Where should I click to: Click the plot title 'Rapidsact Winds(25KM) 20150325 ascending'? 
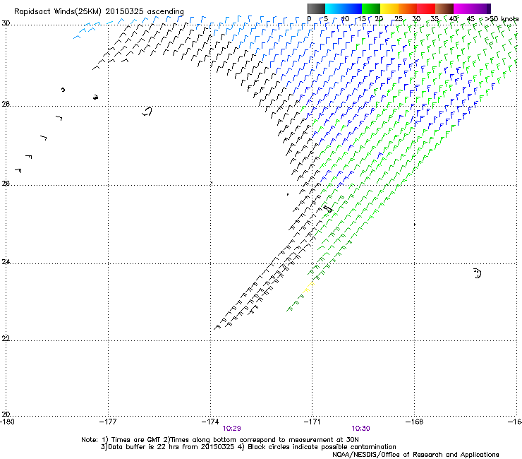[x=99, y=12]
